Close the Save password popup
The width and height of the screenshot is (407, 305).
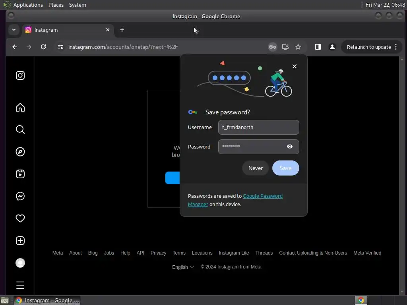(x=295, y=66)
